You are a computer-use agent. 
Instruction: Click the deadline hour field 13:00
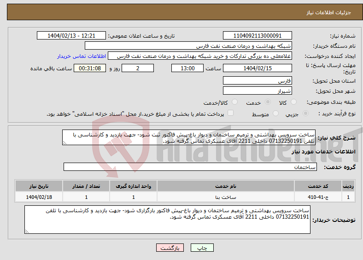pyautogui.click(x=187, y=68)
